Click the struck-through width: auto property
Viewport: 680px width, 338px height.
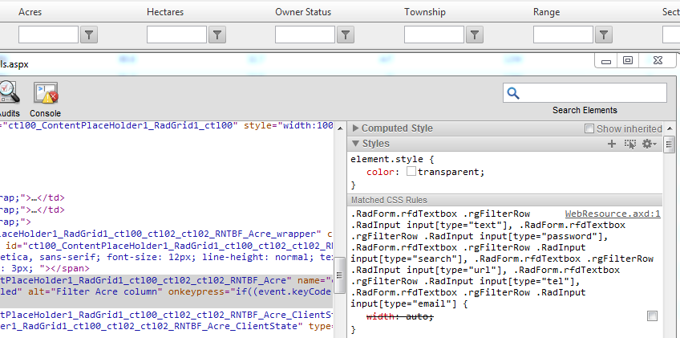400,316
